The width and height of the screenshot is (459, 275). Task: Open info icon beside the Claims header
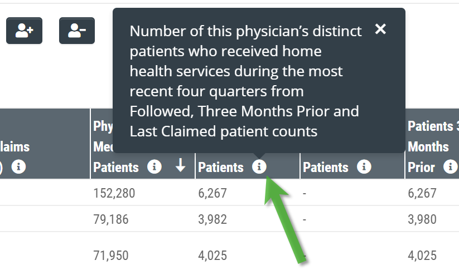point(19,166)
